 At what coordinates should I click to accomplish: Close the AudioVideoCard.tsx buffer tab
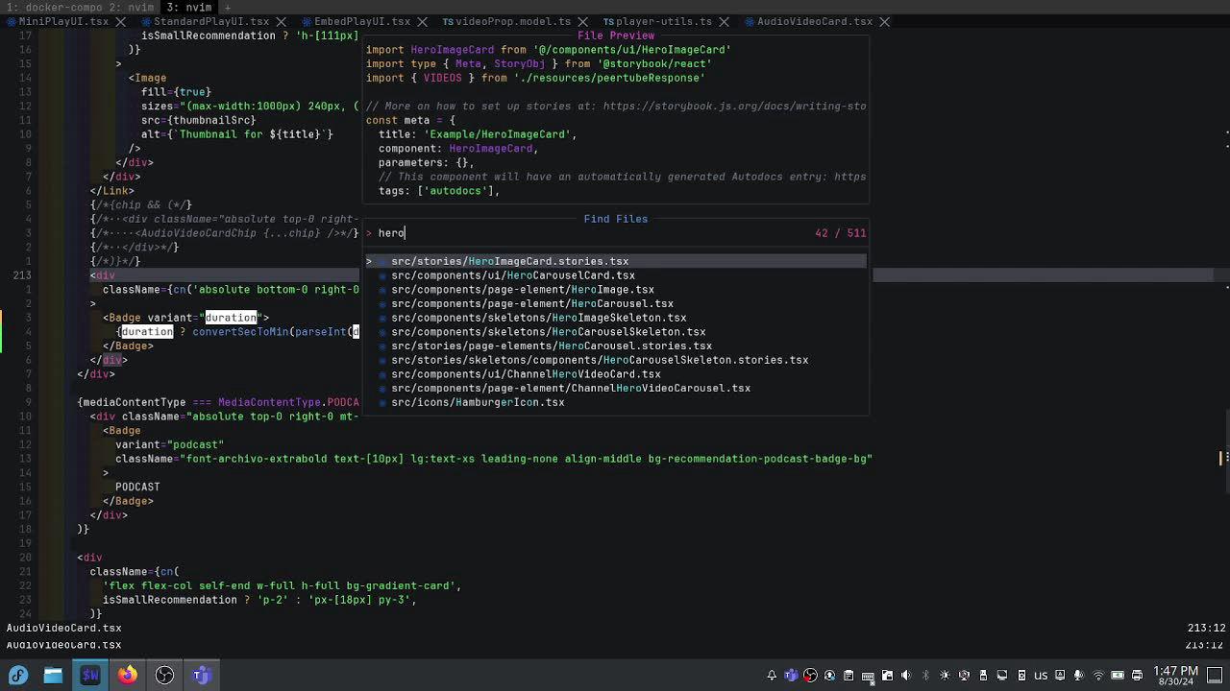click(884, 21)
